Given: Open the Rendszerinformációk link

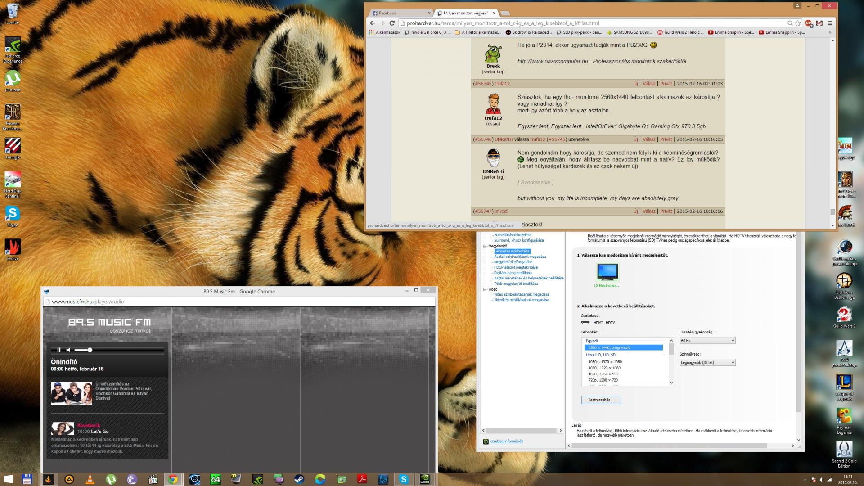Looking at the screenshot, I should point(506,441).
